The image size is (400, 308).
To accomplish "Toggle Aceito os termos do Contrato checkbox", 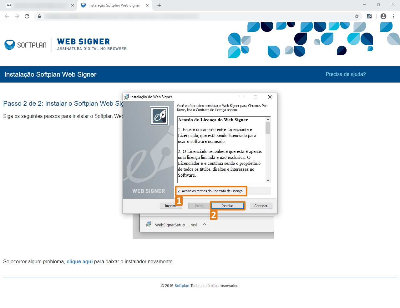I will pos(179,191).
